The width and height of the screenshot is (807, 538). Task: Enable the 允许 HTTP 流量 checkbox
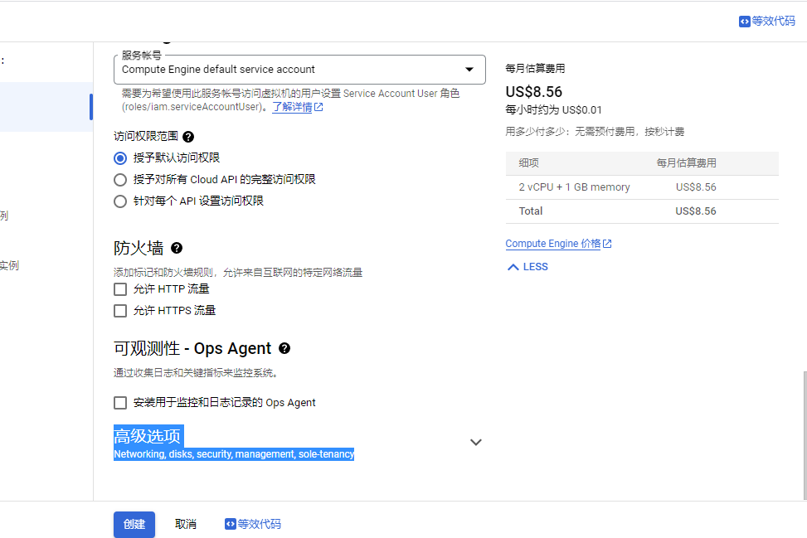pos(120,289)
